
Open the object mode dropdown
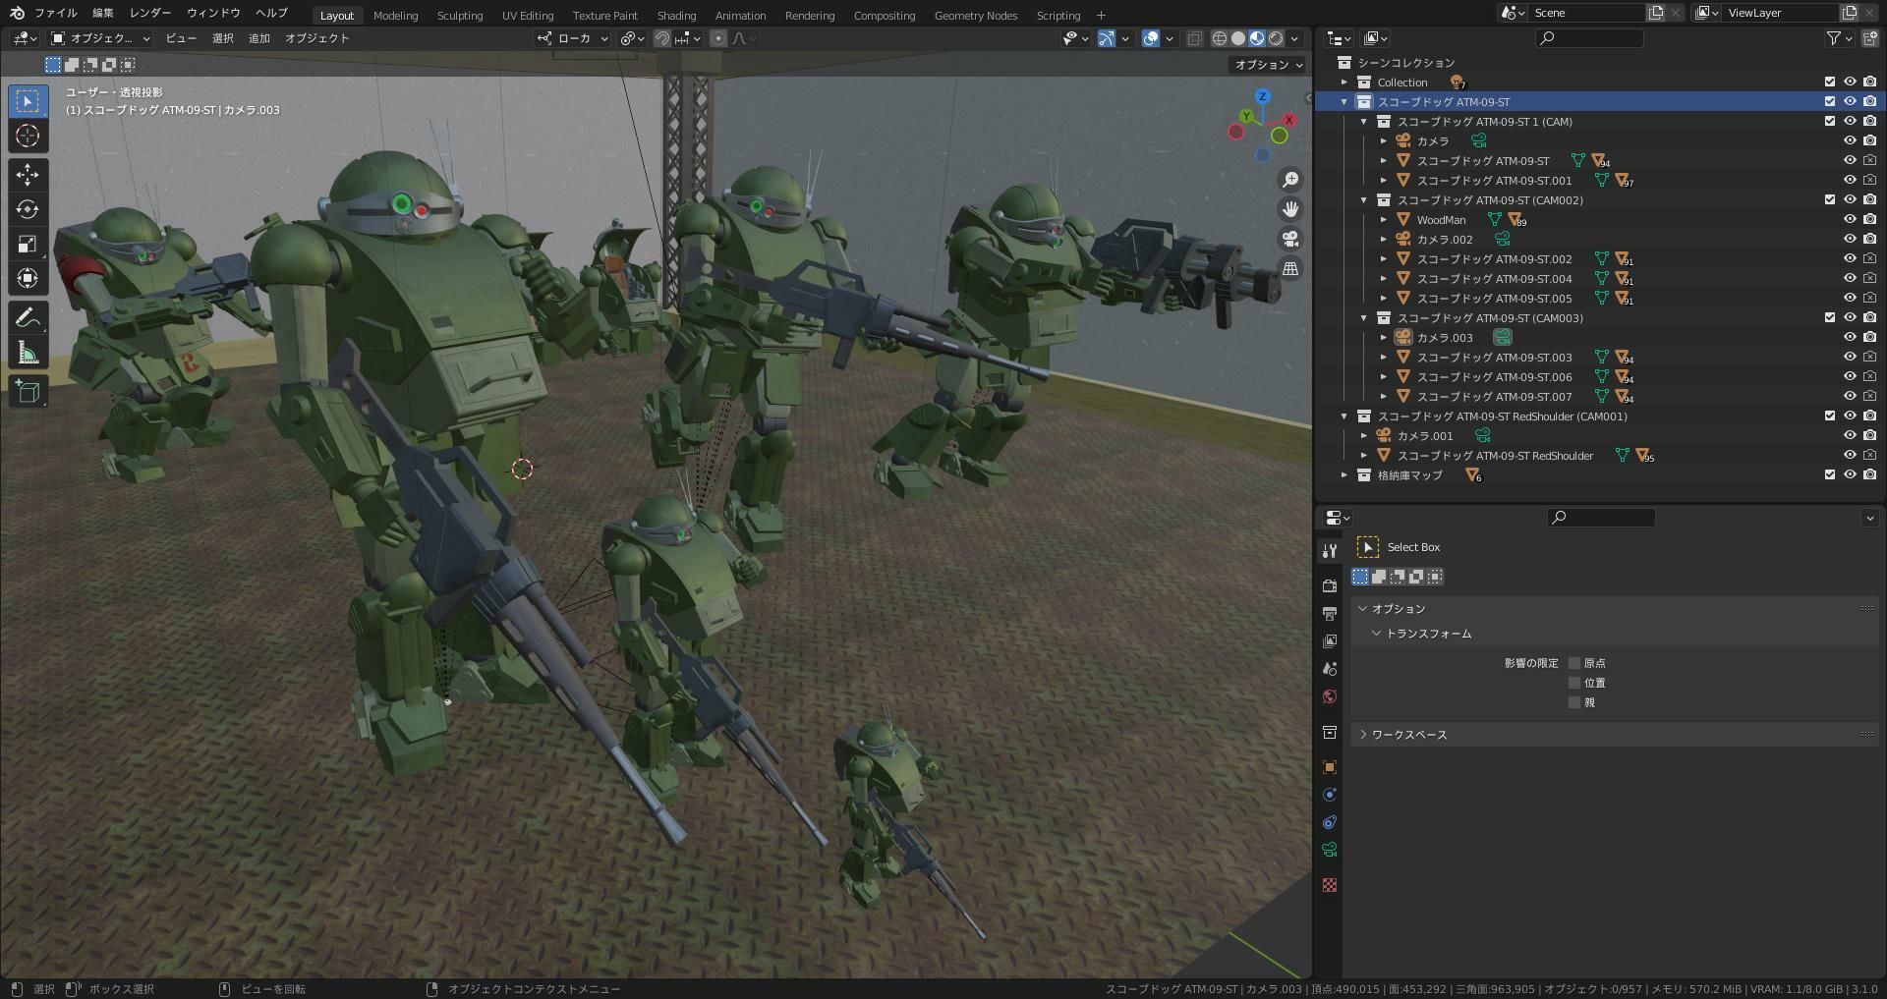(100, 38)
